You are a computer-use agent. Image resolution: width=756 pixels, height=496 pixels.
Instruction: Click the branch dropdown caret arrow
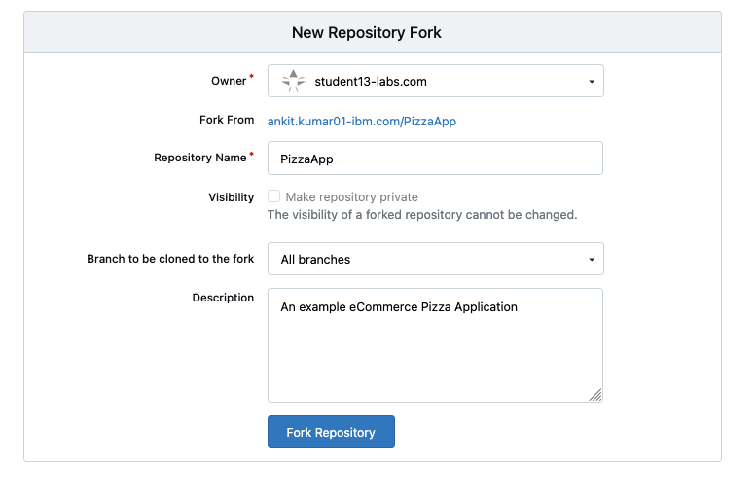coord(592,260)
